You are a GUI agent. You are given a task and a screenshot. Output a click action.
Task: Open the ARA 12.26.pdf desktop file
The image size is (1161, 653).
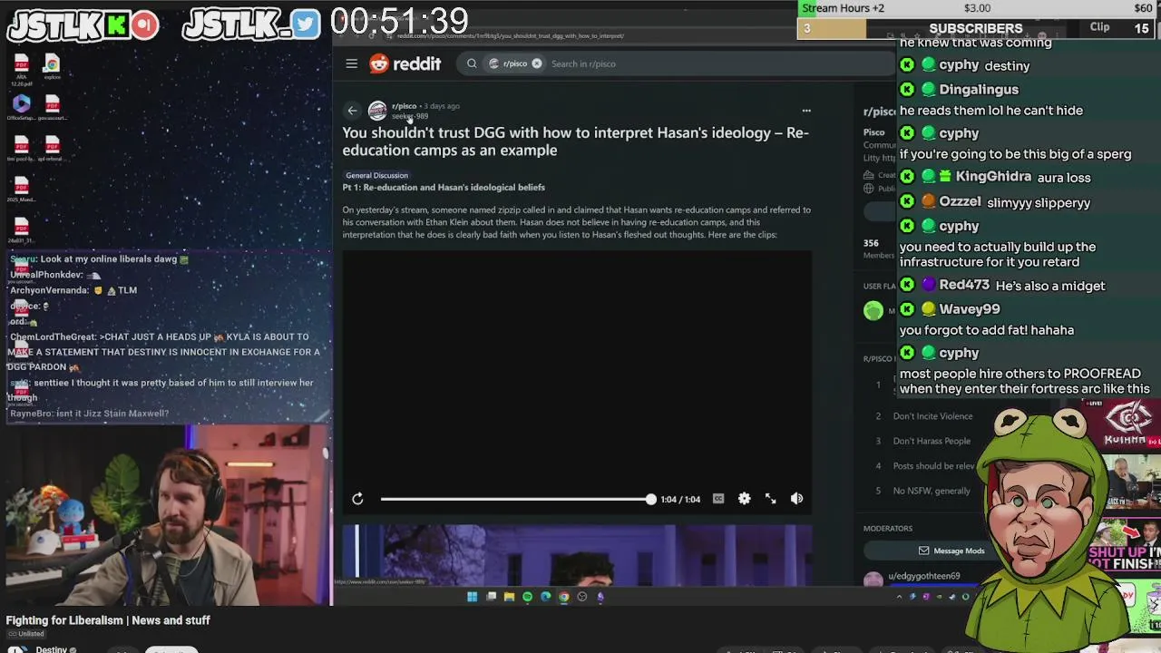point(21,70)
